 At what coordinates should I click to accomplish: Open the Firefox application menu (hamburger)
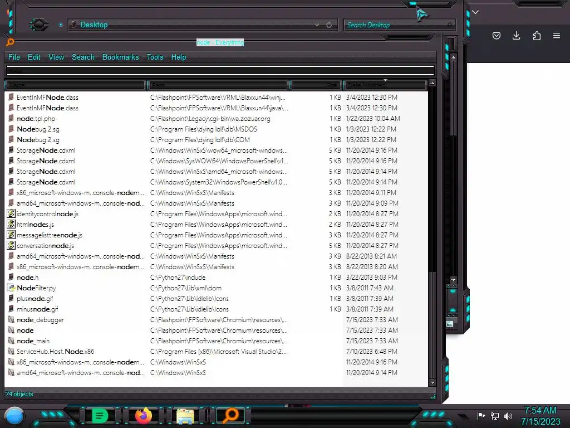click(x=557, y=36)
